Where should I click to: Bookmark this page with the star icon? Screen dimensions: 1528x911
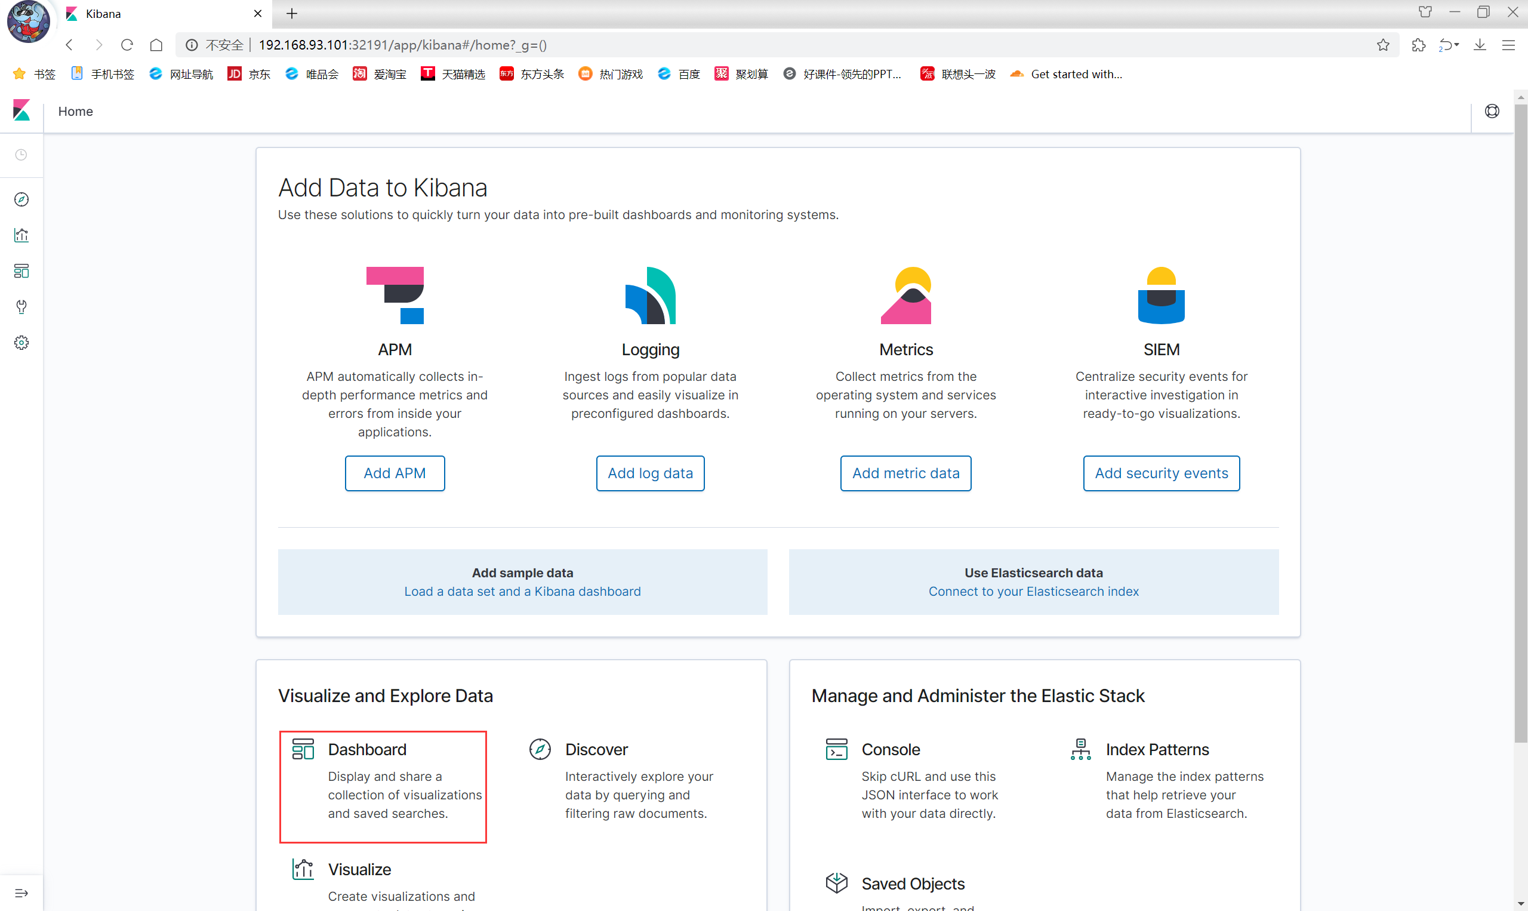click(1383, 45)
